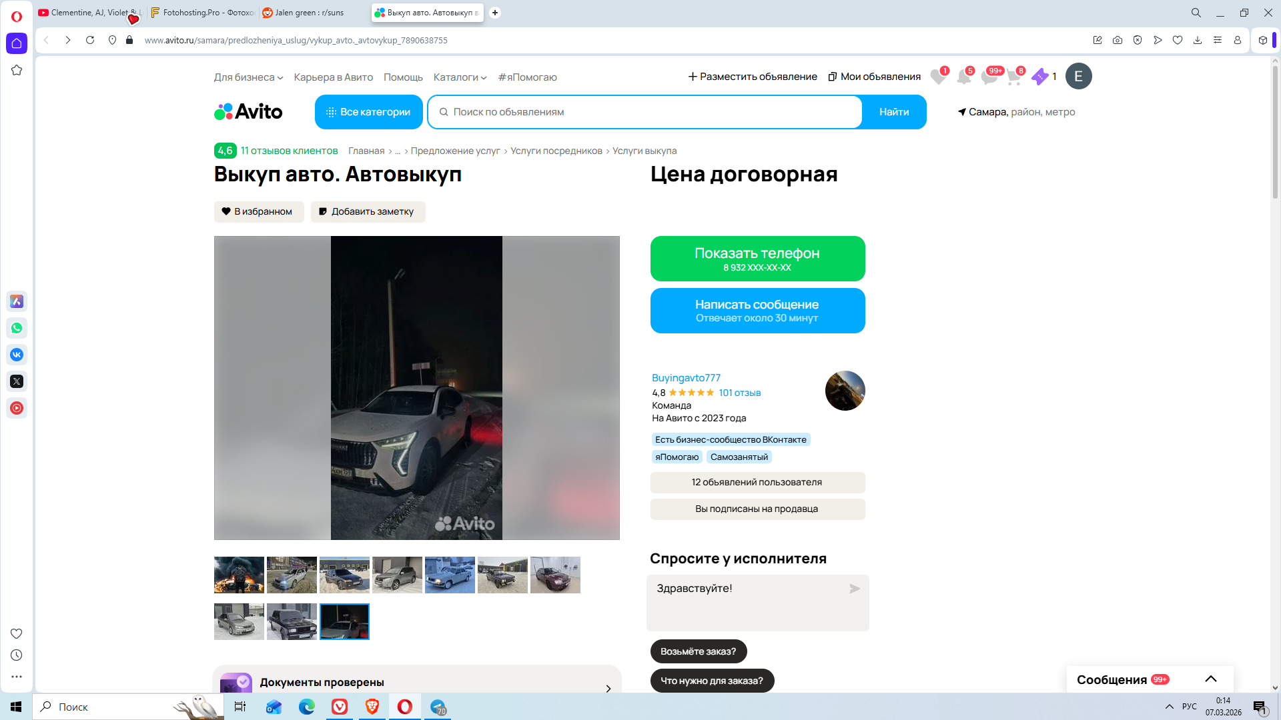Open Avito favorites heart icon in header
The image size is (1281, 720).
(x=938, y=77)
